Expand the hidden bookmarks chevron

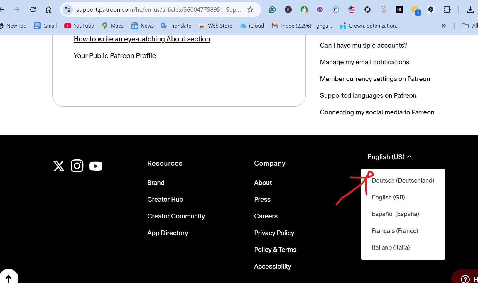point(444,26)
